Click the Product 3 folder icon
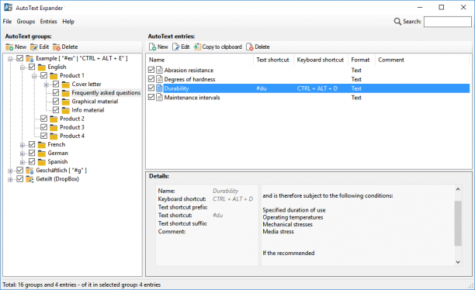The height and width of the screenshot is (290, 475). pos(54,127)
